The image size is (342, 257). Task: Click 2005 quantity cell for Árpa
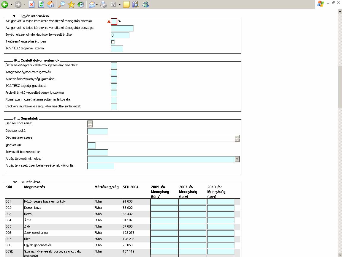click(x=164, y=220)
